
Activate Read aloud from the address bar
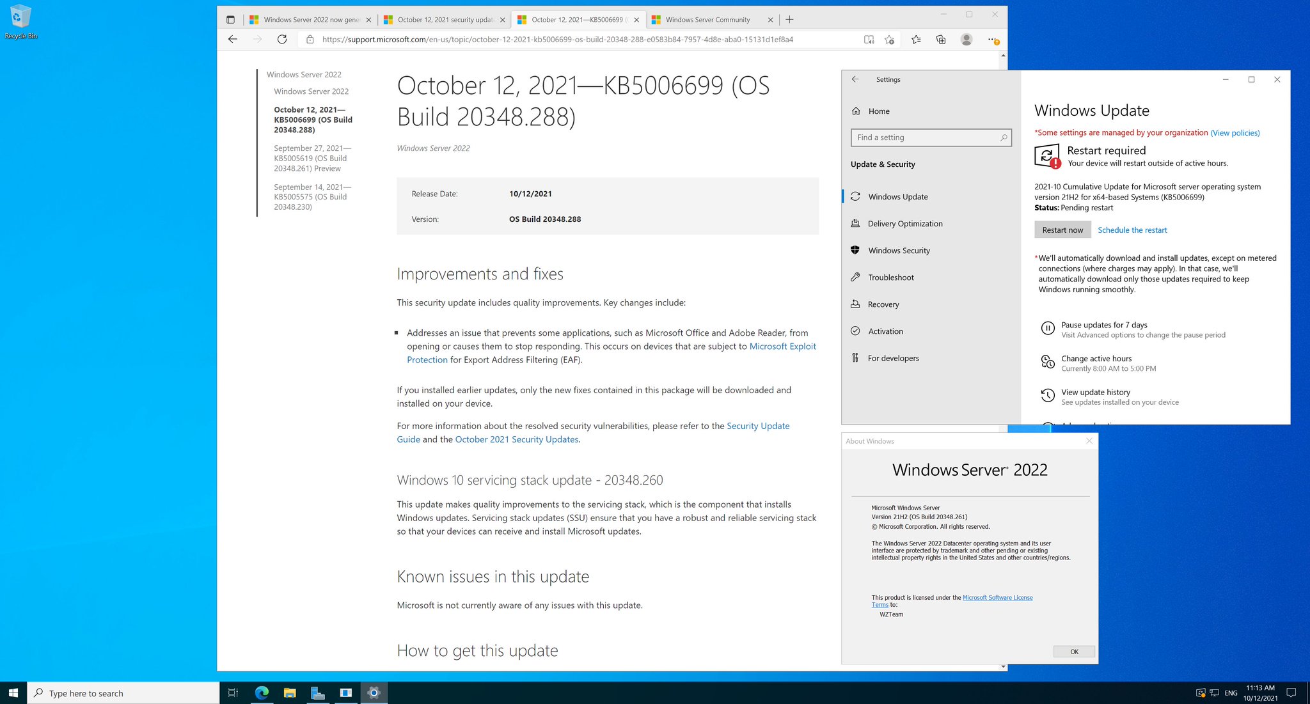tap(868, 39)
